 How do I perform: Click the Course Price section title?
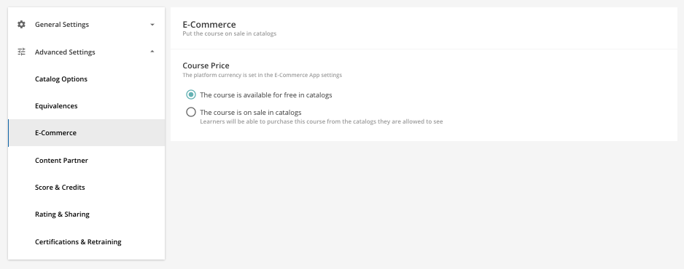206,65
